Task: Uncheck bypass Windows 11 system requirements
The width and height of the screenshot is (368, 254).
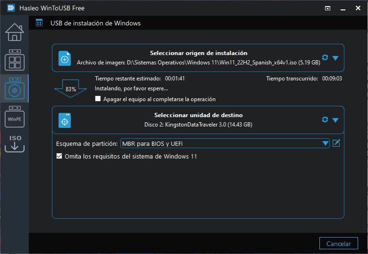Action: [x=59, y=156]
